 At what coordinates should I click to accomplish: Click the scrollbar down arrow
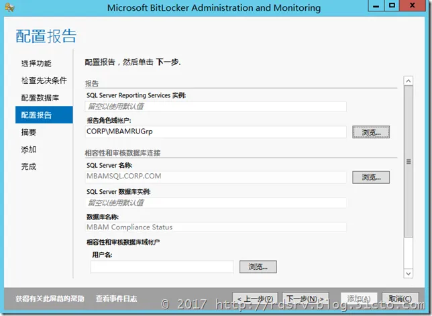(x=409, y=274)
